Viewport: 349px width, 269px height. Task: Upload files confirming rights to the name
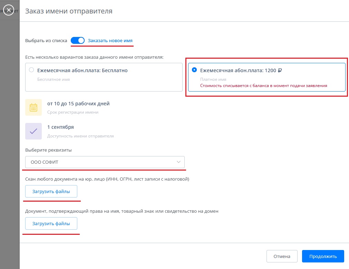point(51,223)
